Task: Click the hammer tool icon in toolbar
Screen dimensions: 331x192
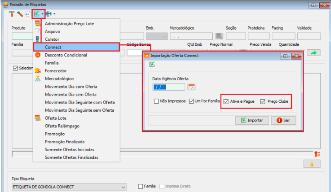Action: (x=12, y=14)
